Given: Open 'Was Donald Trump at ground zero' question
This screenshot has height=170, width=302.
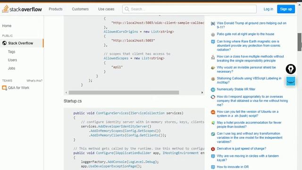Looking at the screenshot, I should pos(252,25).
